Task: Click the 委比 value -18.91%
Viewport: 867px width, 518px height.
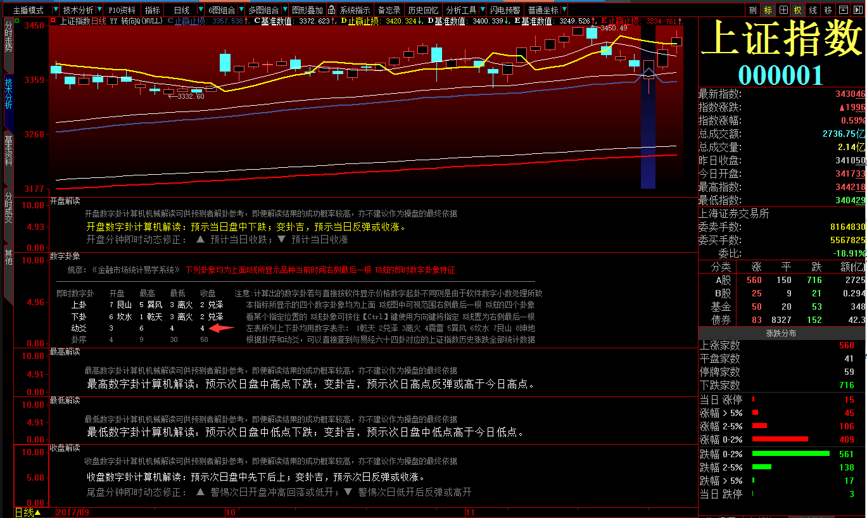Action: 849,253
